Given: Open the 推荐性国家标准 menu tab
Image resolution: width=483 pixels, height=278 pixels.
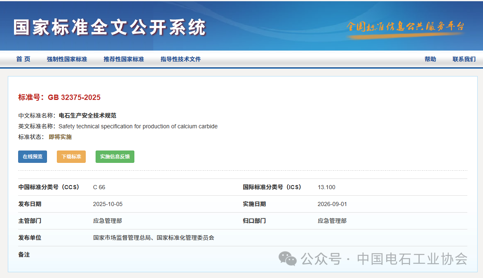Looking at the screenshot, I should coord(124,59).
